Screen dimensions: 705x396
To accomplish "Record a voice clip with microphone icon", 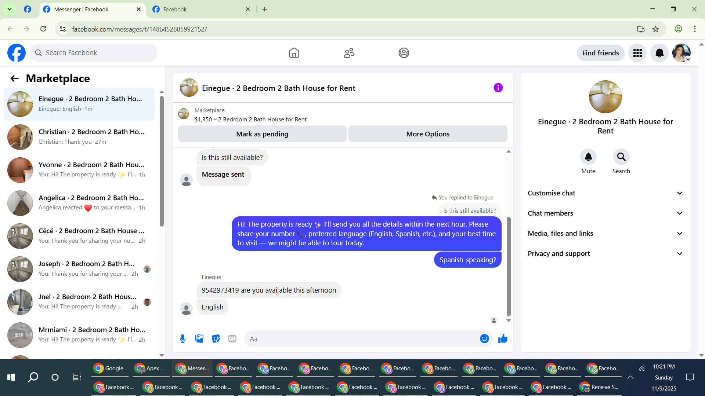I will [x=182, y=339].
